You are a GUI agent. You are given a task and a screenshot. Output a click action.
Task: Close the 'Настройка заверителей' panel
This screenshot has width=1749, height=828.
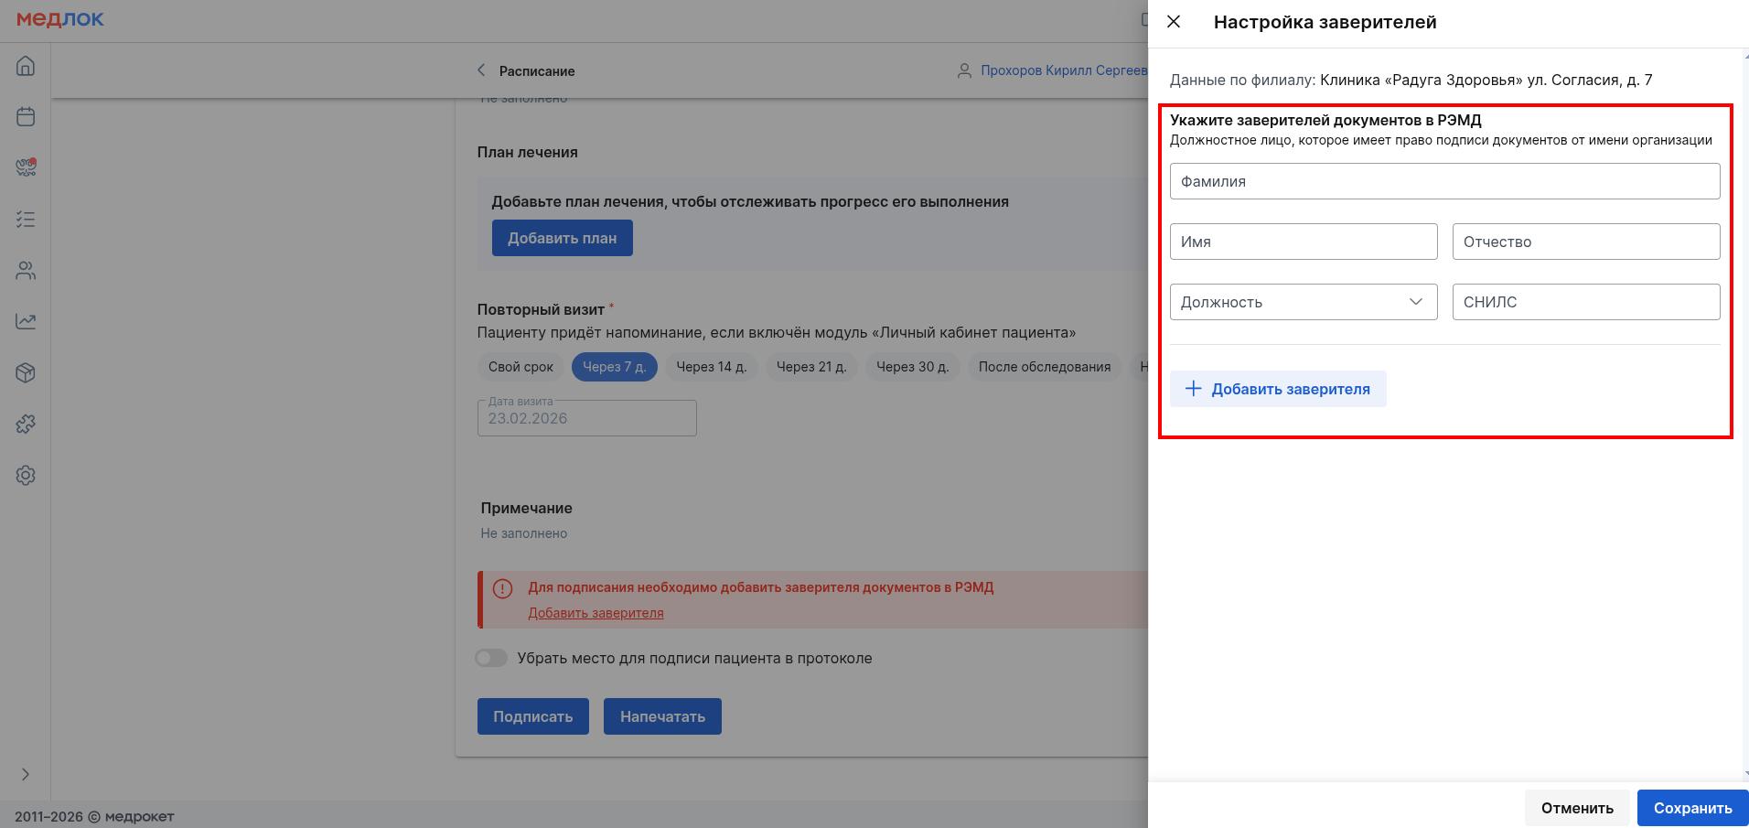point(1174,22)
